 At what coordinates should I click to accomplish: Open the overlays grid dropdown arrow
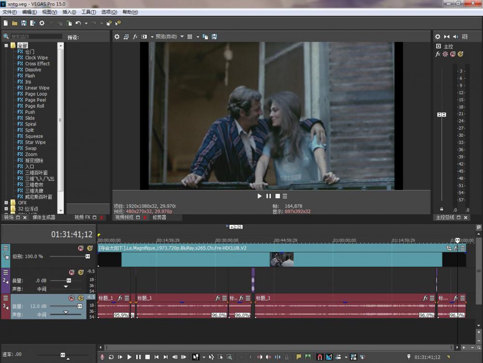[198, 37]
